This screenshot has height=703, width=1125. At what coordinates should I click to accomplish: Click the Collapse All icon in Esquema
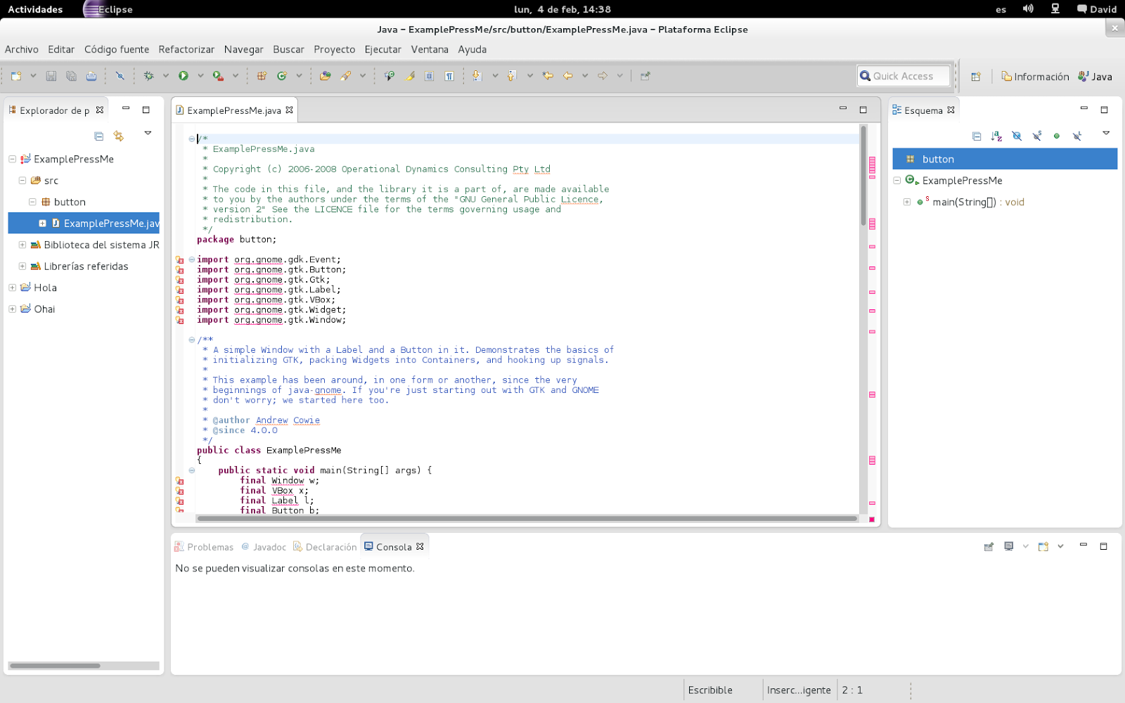pyautogui.click(x=977, y=136)
